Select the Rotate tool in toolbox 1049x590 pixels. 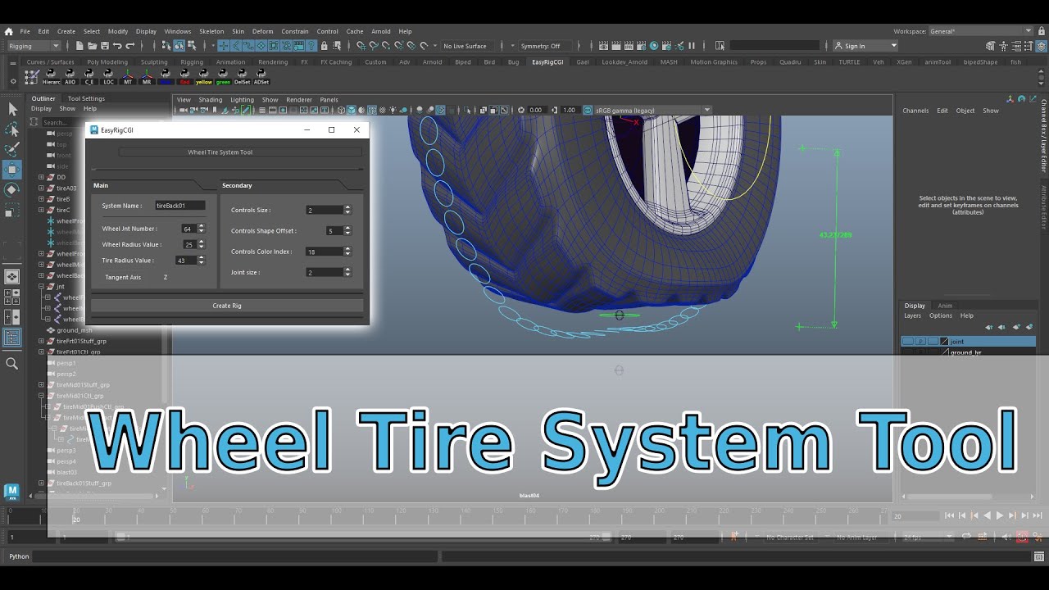click(x=11, y=189)
